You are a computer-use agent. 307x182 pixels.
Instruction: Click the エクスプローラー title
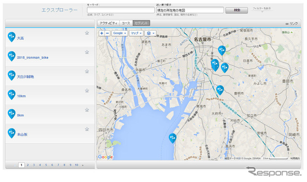pos(59,10)
